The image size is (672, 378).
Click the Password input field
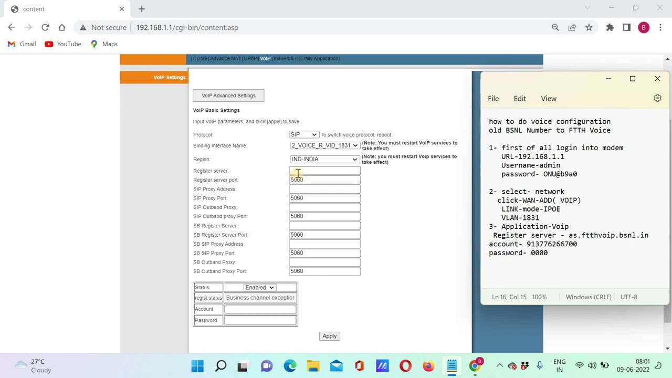[260, 320]
